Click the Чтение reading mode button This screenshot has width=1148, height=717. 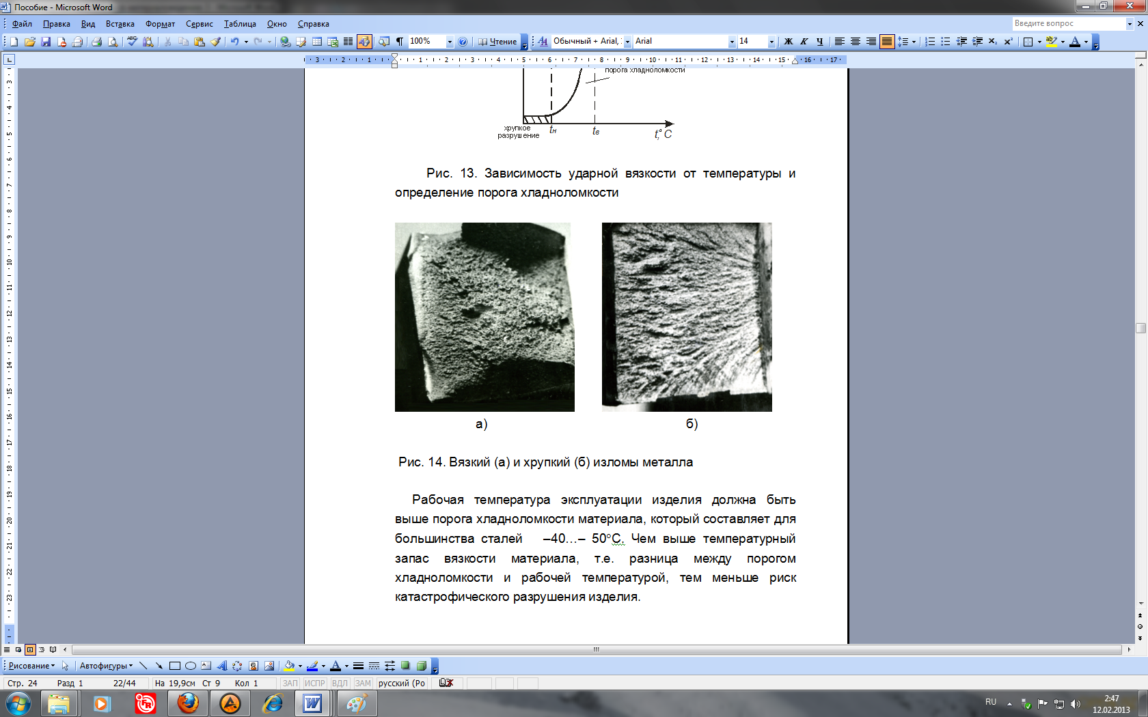[497, 42]
